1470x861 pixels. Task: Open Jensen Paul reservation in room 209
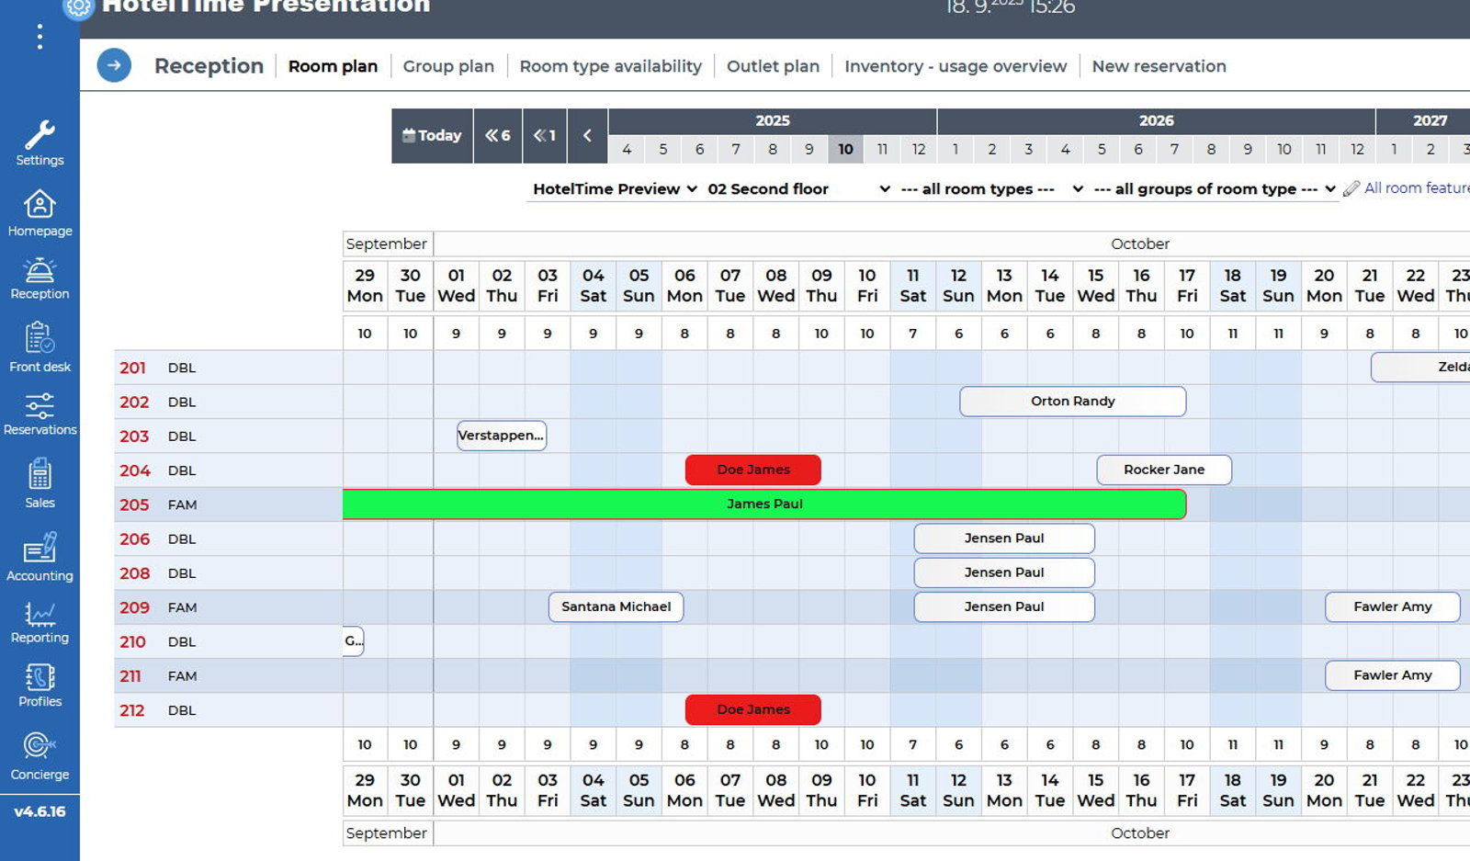1004,606
